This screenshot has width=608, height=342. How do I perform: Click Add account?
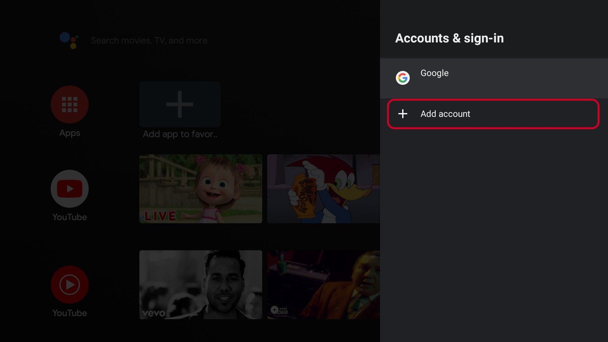pos(445,114)
